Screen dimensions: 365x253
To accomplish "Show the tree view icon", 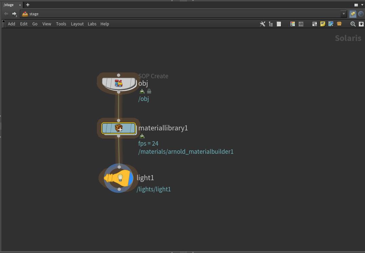I will tap(271, 24).
